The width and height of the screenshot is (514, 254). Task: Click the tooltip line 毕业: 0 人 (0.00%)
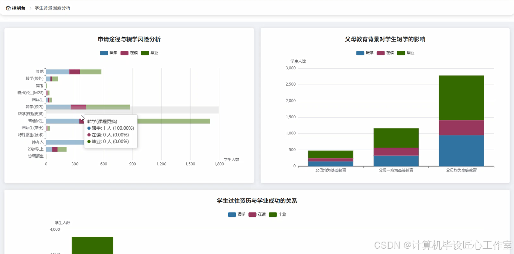point(109,141)
